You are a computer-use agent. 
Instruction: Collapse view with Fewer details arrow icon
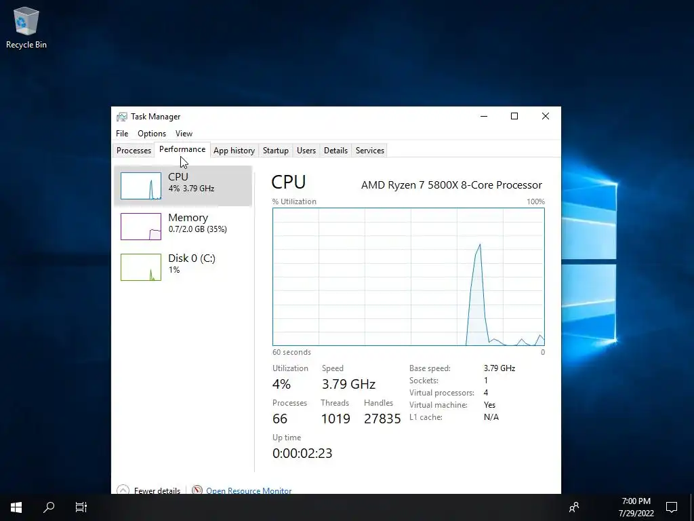click(123, 490)
